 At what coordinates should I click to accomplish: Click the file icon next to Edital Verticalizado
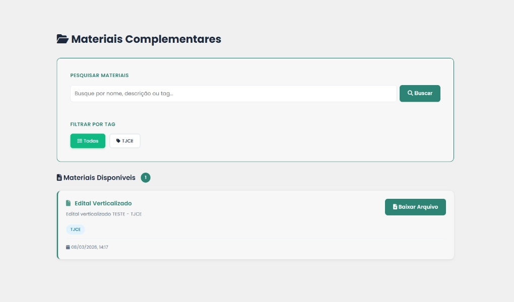69,203
